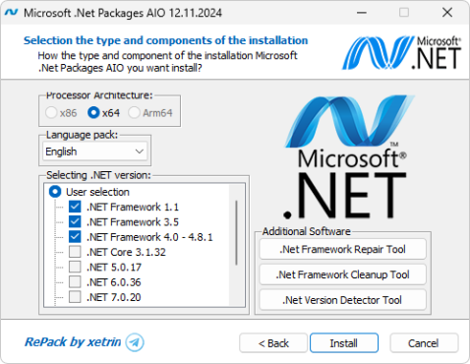This screenshot has width=470, height=364.
Task: Click the Install button
Action: (344, 343)
